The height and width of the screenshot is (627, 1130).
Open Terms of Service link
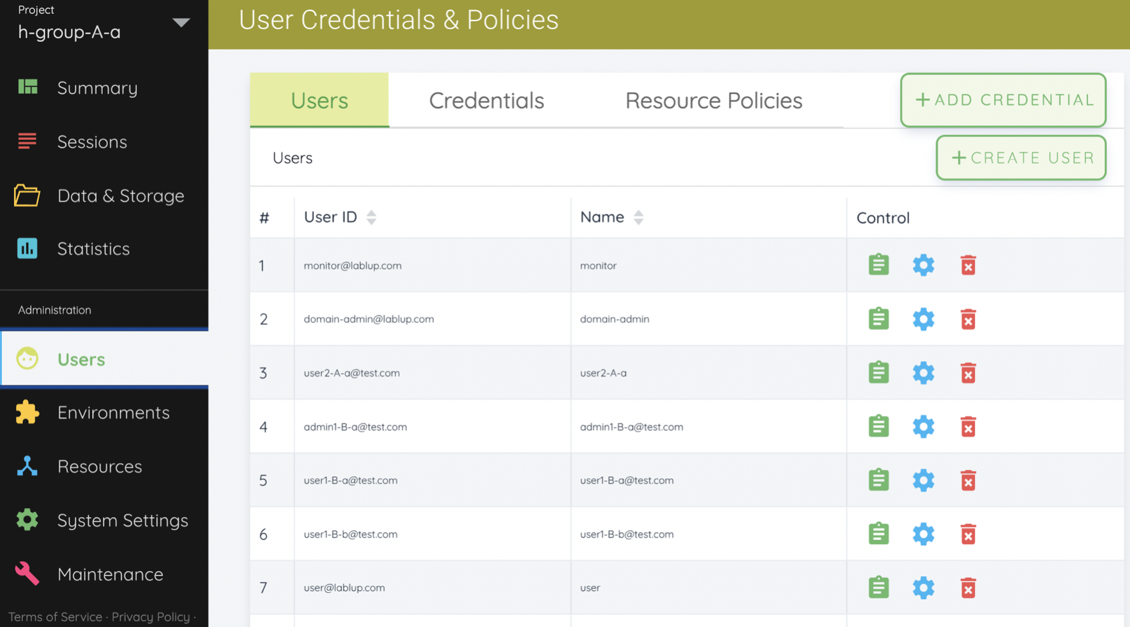tap(55, 617)
